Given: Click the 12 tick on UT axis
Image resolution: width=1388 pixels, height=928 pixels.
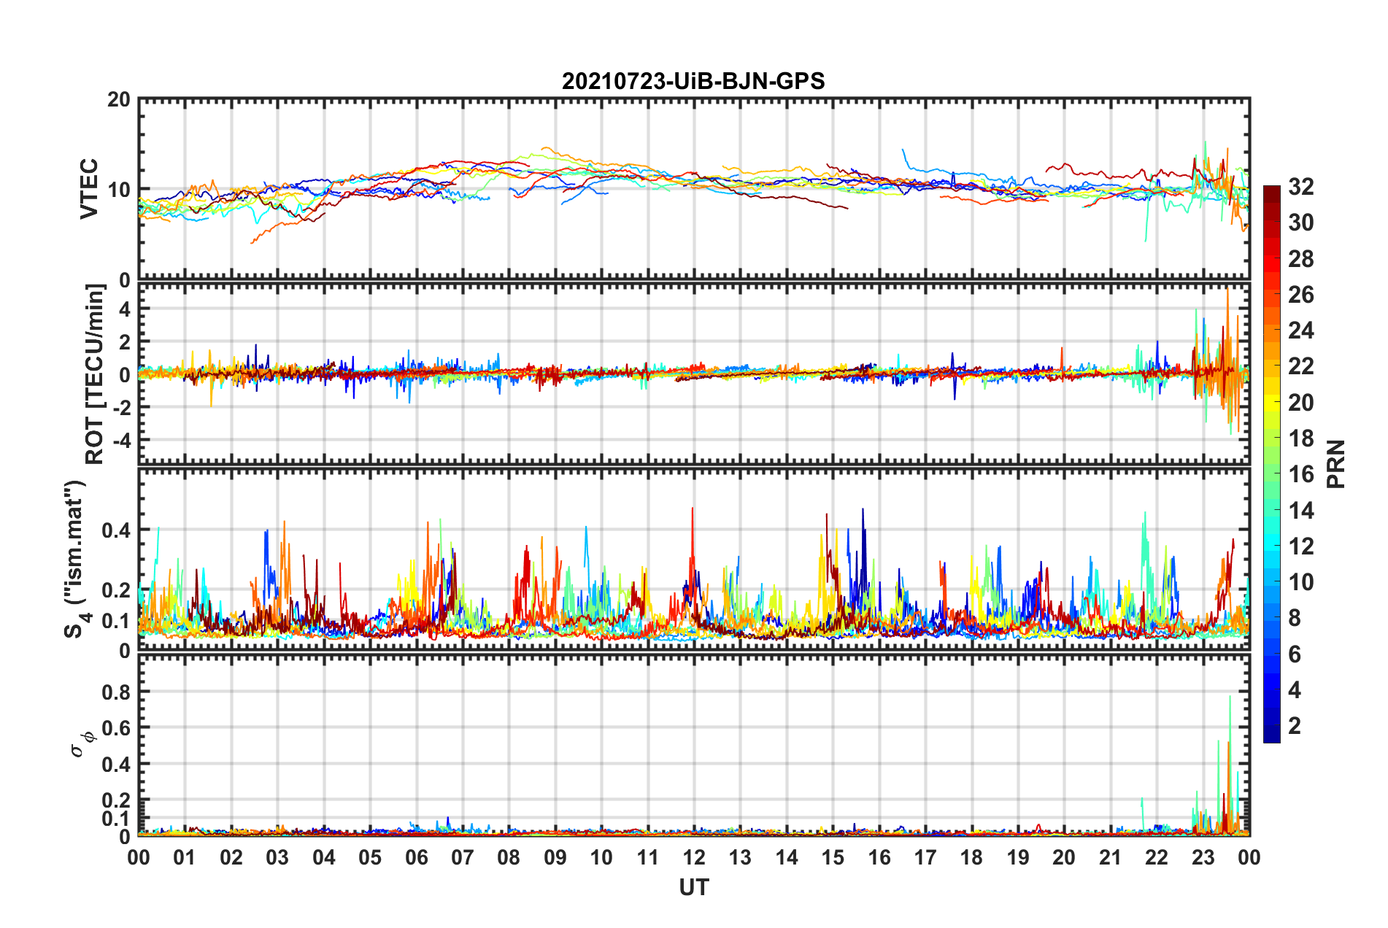Looking at the screenshot, I should tap(694, 857).
